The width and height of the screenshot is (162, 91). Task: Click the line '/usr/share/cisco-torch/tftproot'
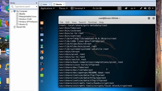click(79, 65)
